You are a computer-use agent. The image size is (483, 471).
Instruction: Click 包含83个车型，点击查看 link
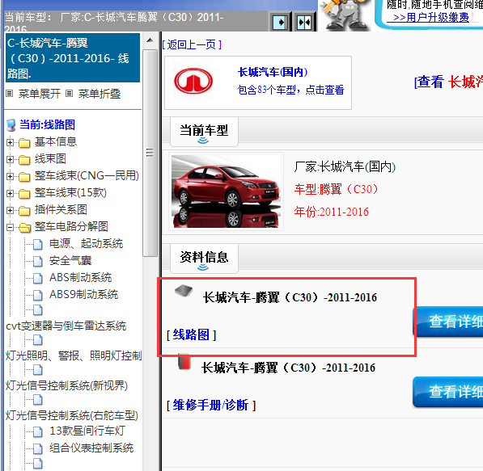(x=290, y=90)
